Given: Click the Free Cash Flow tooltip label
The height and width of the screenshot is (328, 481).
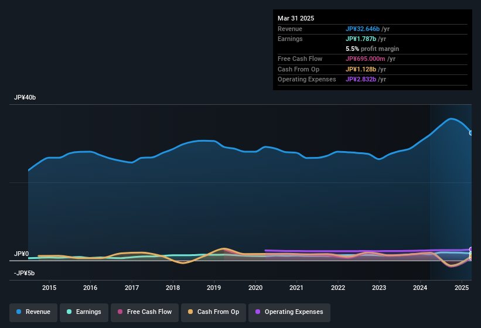Looking at the screenshot, I should point(300,59).
